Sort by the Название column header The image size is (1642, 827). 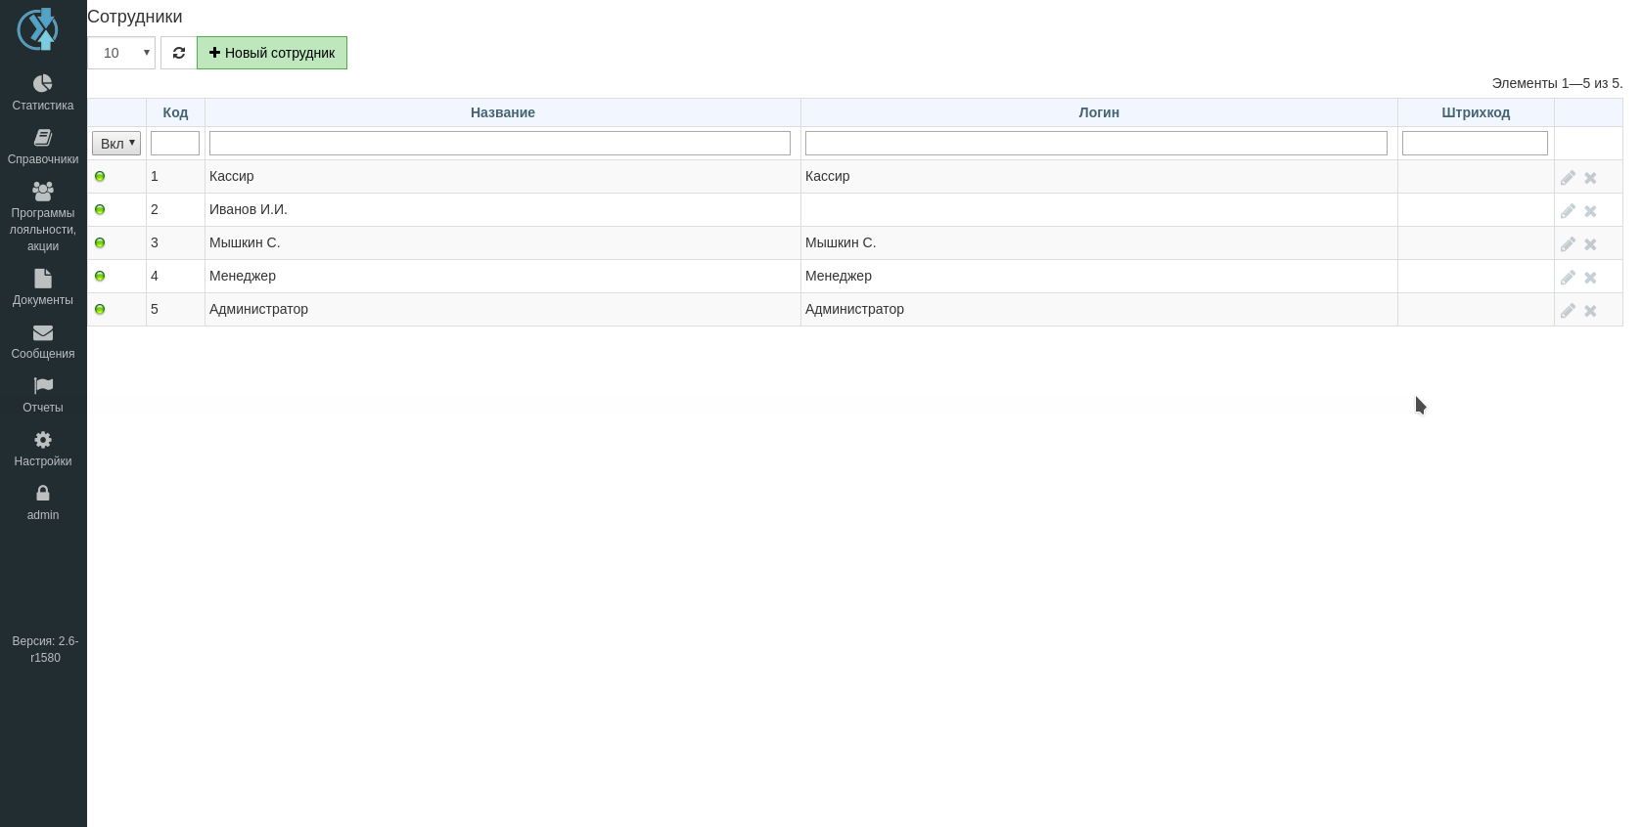503,112
